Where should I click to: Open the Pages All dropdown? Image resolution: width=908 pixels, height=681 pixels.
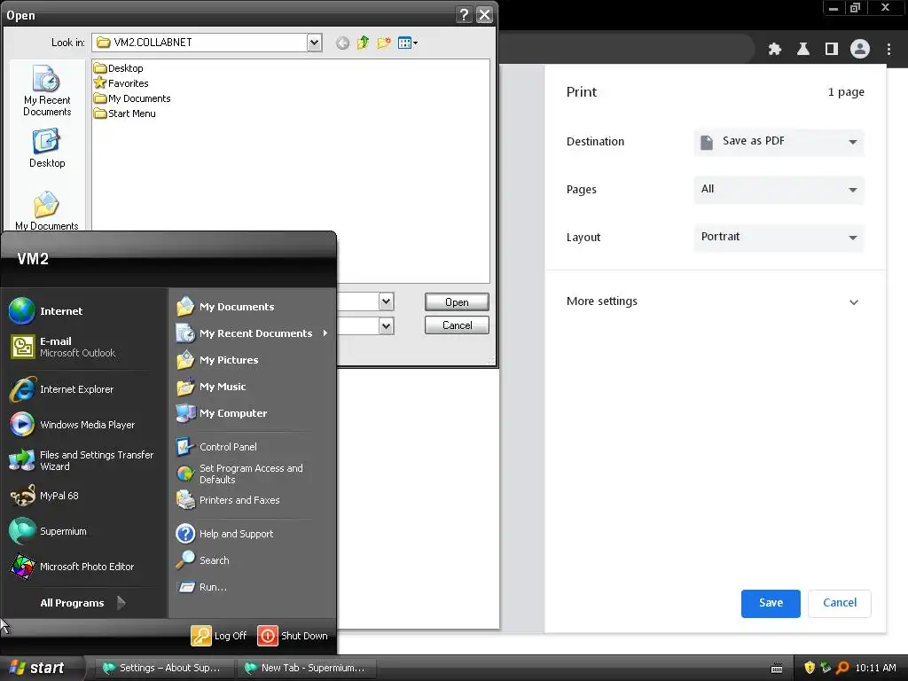tap(779, 190)
